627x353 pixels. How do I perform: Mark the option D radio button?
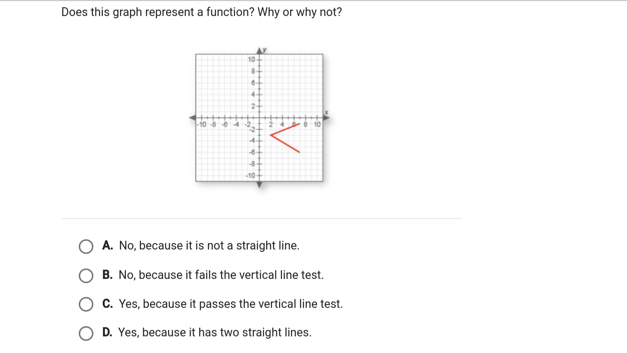pyautogui.click(x=86, y=333)
